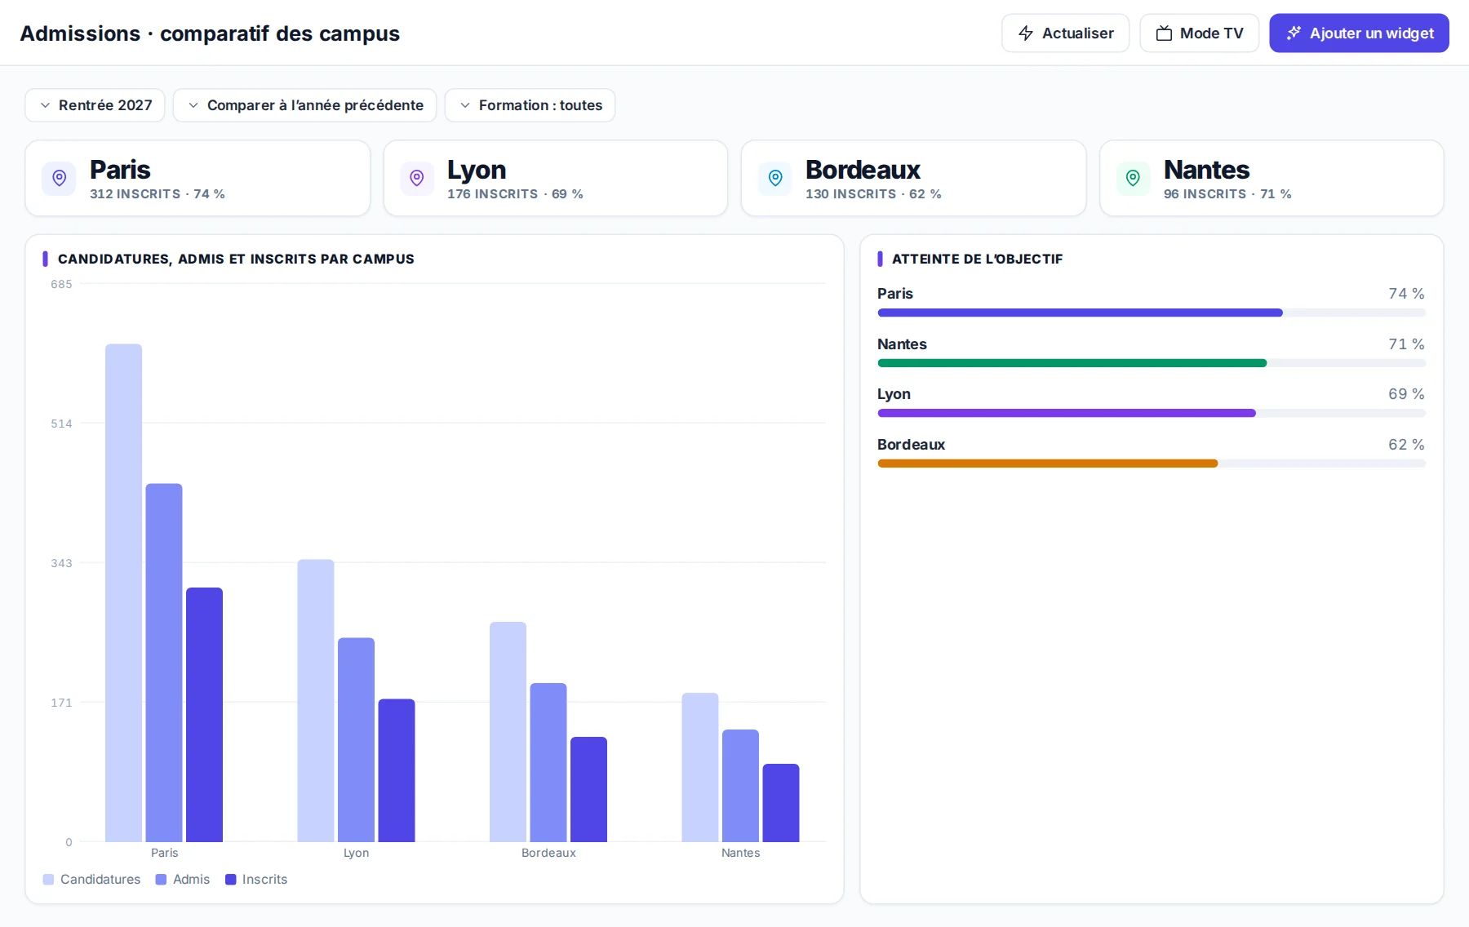Open Comparer à l'année précédente dropdown
The height and width of the screenshot is (927, 1469).
(x=304, y=105)
